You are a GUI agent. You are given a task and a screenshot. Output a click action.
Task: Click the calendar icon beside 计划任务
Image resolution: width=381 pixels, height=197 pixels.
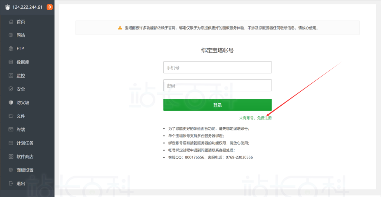pyautogui.click(x=11, y=143)
